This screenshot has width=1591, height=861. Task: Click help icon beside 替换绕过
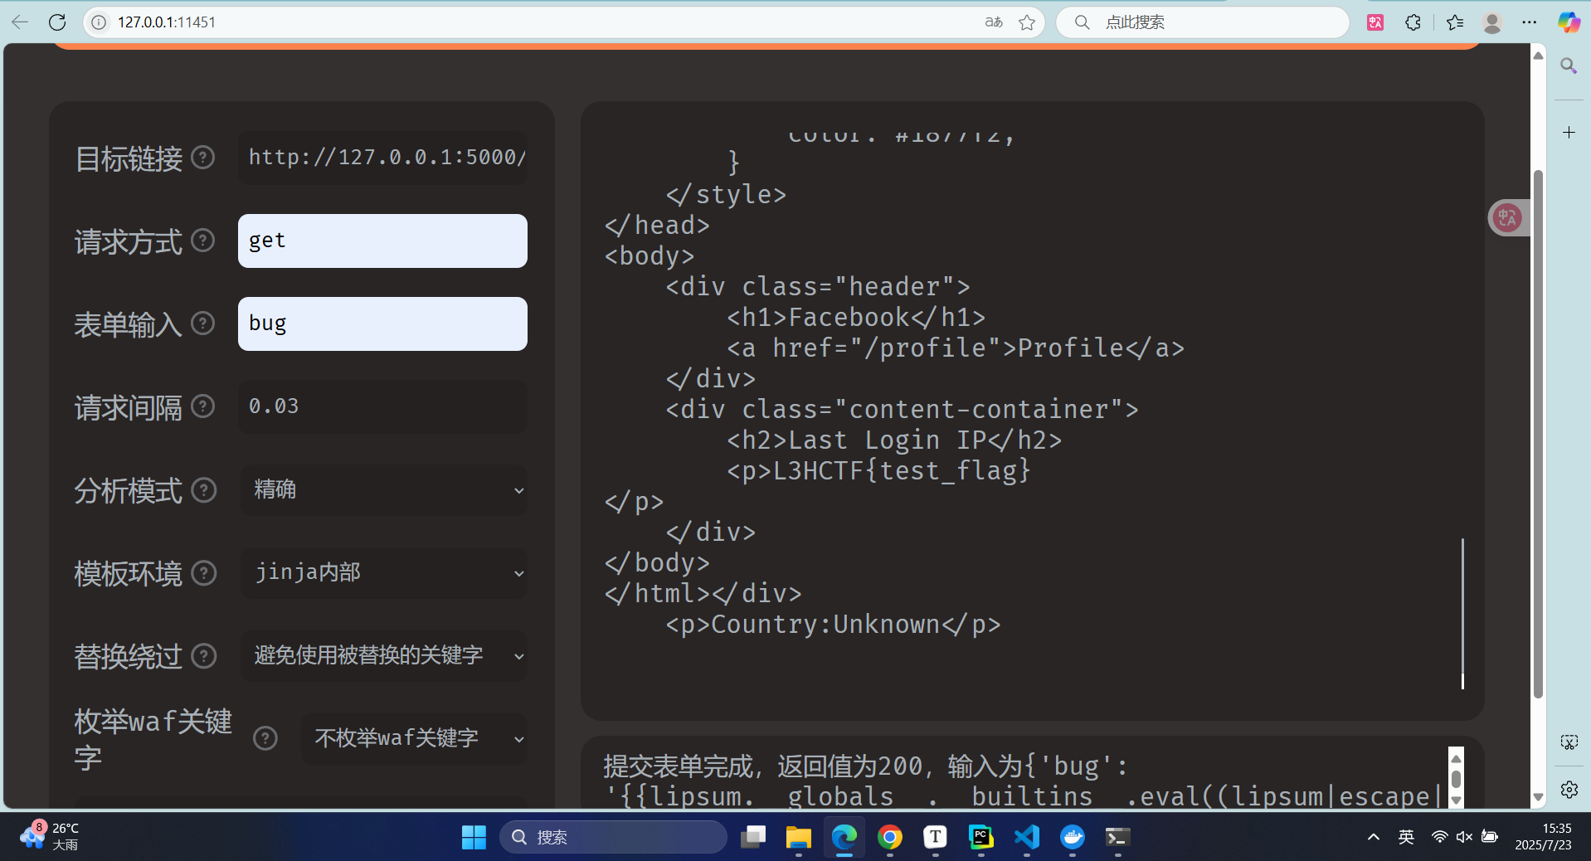(203, 656)
